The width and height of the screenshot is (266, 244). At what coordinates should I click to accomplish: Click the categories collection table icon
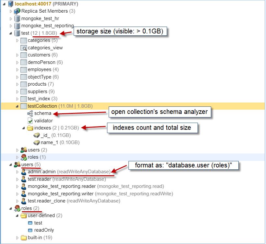point(24,40)
